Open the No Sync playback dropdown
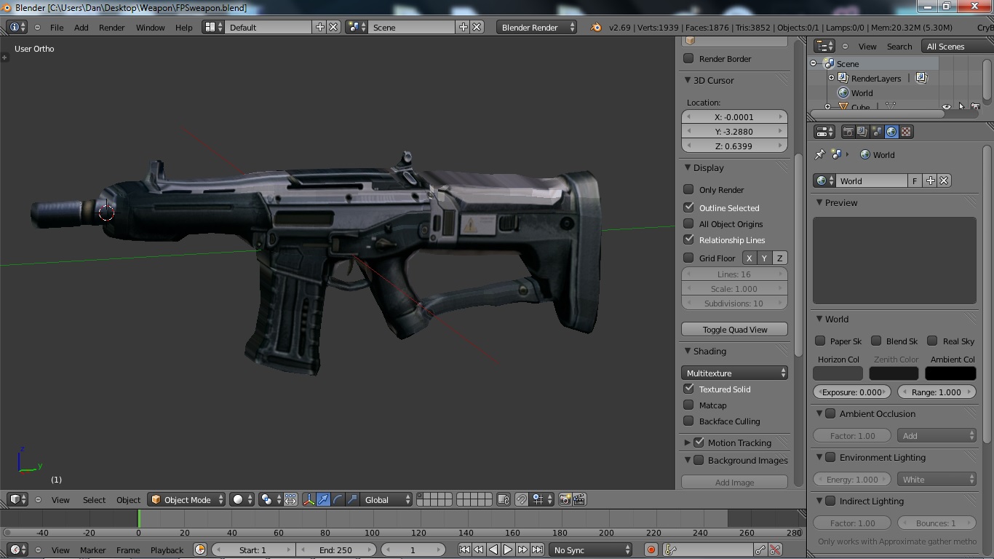The image size is (994, 559). tap(590, 550)
